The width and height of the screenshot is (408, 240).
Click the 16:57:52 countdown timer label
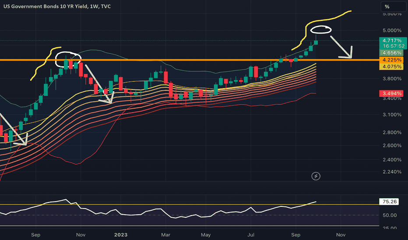click(x=393, y=46)
